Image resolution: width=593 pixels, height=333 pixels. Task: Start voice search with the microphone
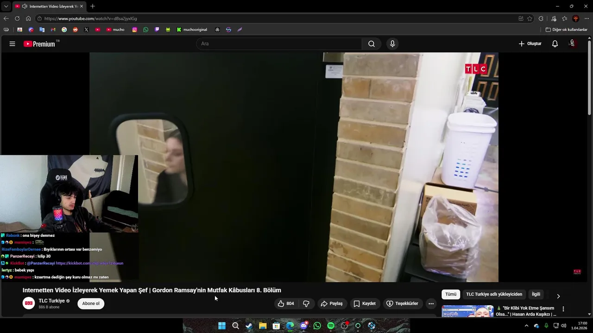point(392,44)
